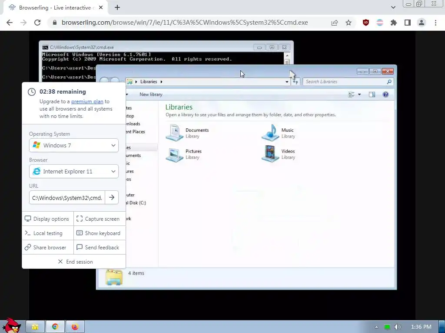Image resolution: width=445 pixels, height=333 pixels.
Task: Expand the view options dropdown arrow
Action: tap(359, 95)
